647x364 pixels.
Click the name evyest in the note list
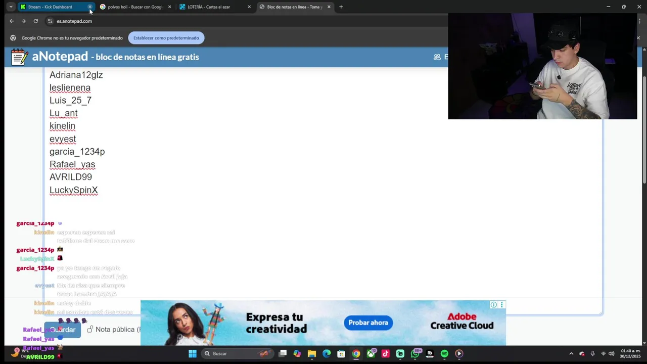point(63,139)
